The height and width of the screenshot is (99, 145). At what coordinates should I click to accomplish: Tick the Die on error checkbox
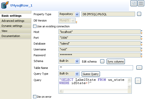point(35,97)
